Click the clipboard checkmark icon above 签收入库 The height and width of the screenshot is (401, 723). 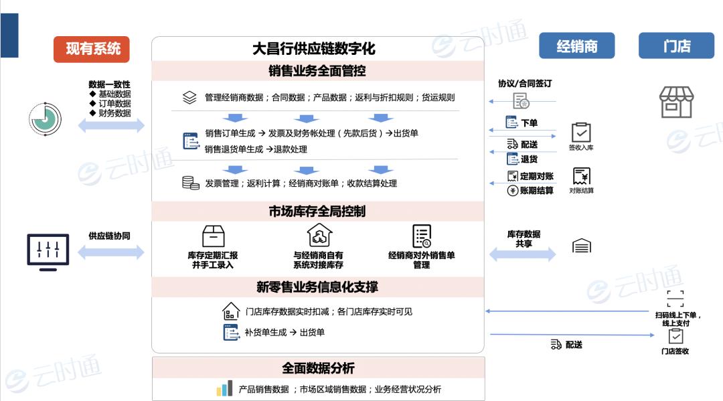[x=583, y=132]
